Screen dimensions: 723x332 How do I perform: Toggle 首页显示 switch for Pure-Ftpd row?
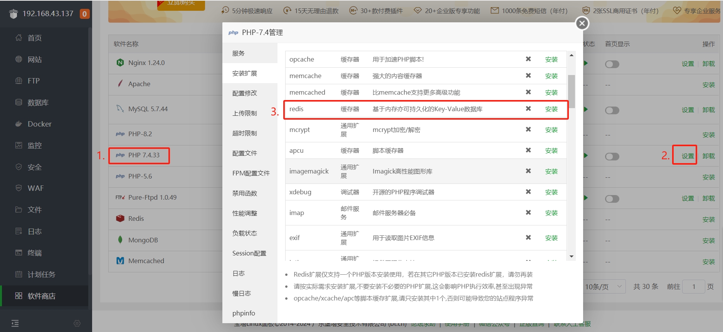coord(612,199)
